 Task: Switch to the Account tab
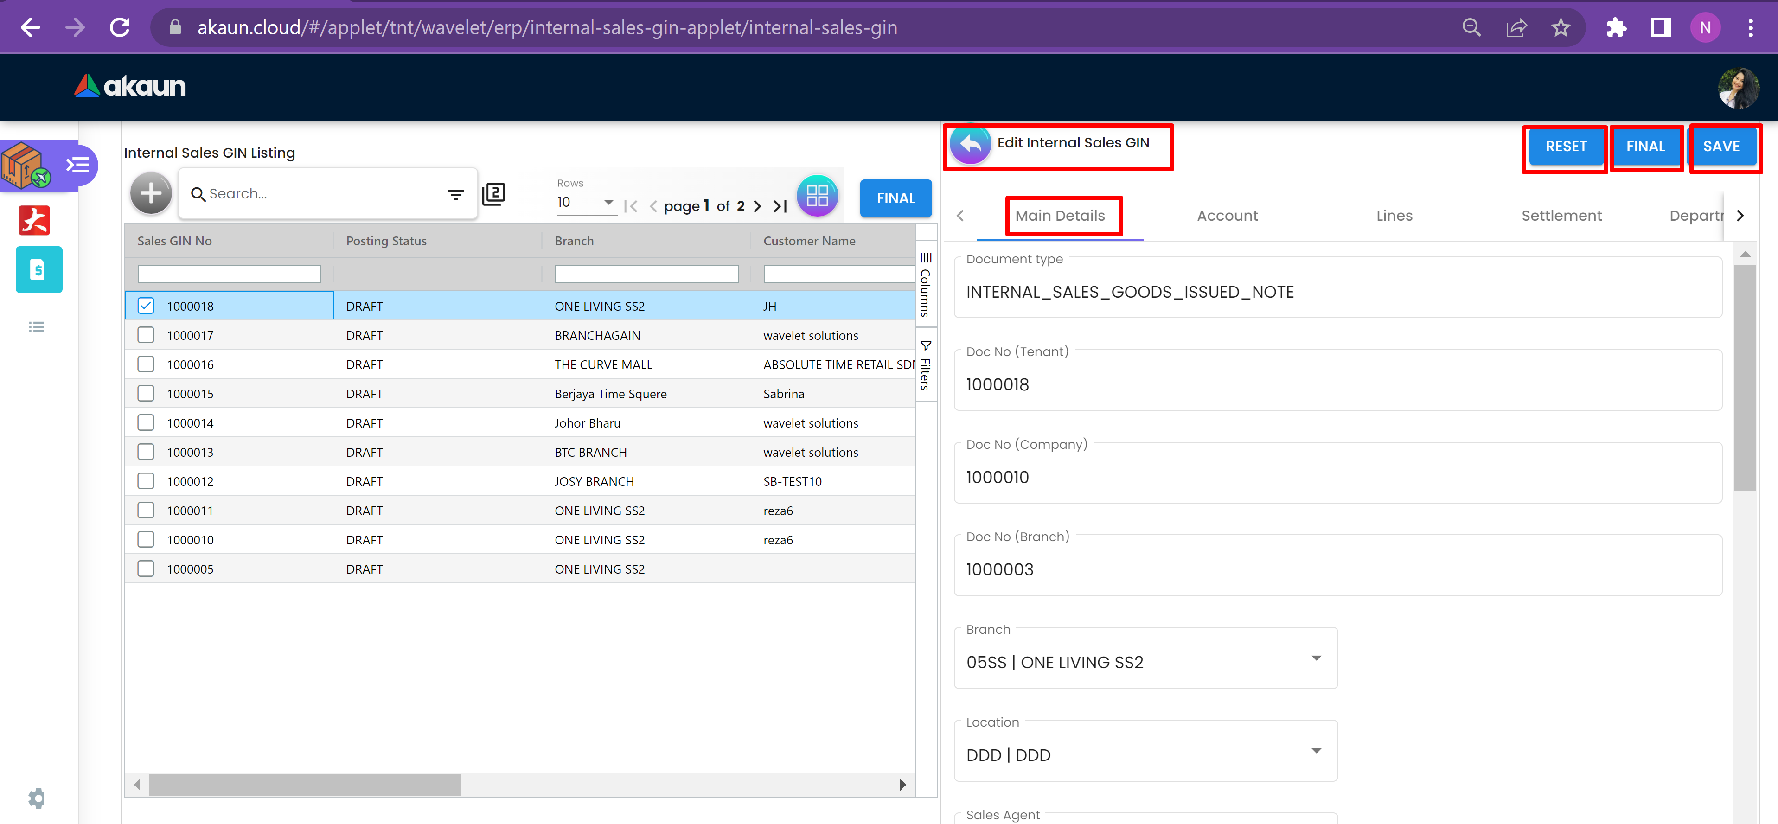[1227, 216]
